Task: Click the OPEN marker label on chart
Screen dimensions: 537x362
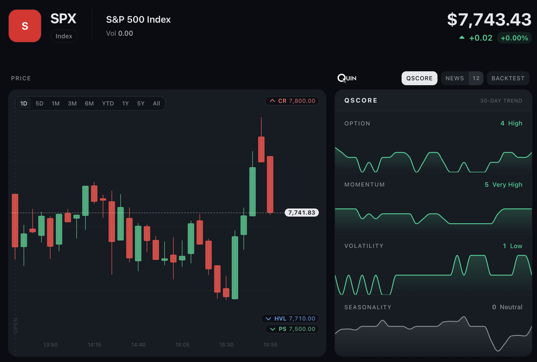Action: coord(15,325)
